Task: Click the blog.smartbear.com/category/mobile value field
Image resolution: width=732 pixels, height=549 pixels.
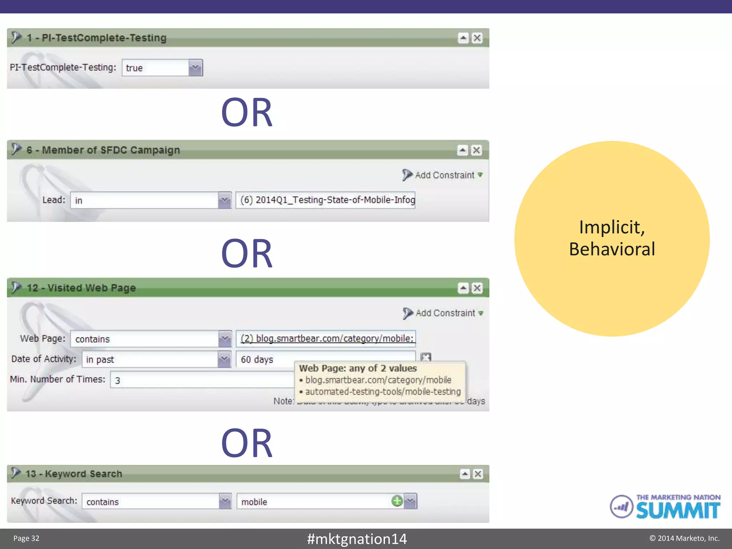Action: (326, 338)
